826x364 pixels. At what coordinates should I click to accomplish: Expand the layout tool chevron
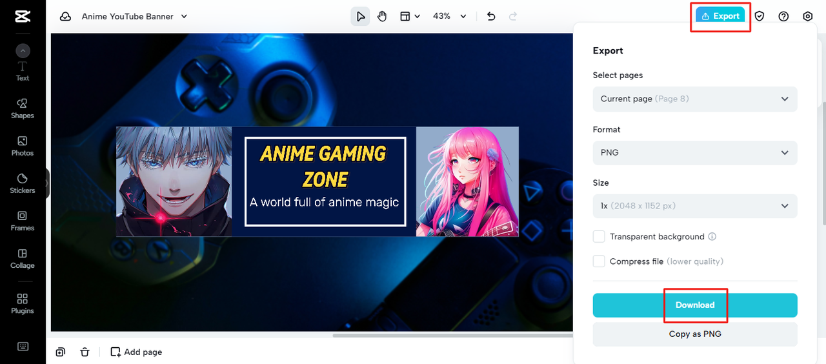click(417, 16)
